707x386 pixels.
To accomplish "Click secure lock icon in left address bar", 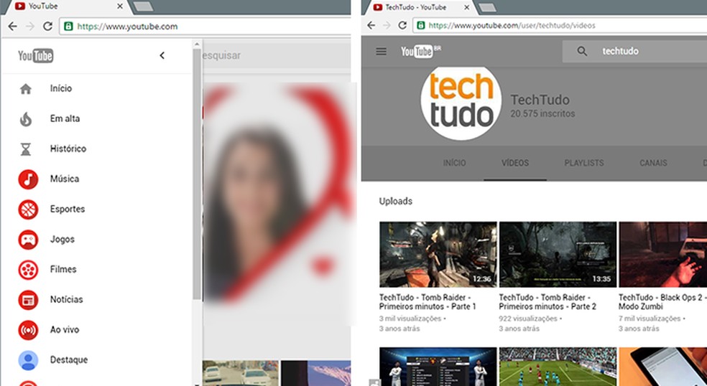I will click(68, 26).
